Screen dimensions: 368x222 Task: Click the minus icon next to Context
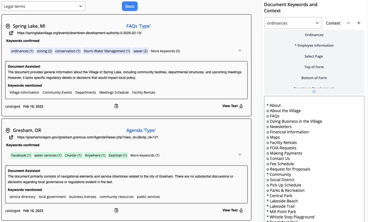pyautogui.click(x=348, y=23)
